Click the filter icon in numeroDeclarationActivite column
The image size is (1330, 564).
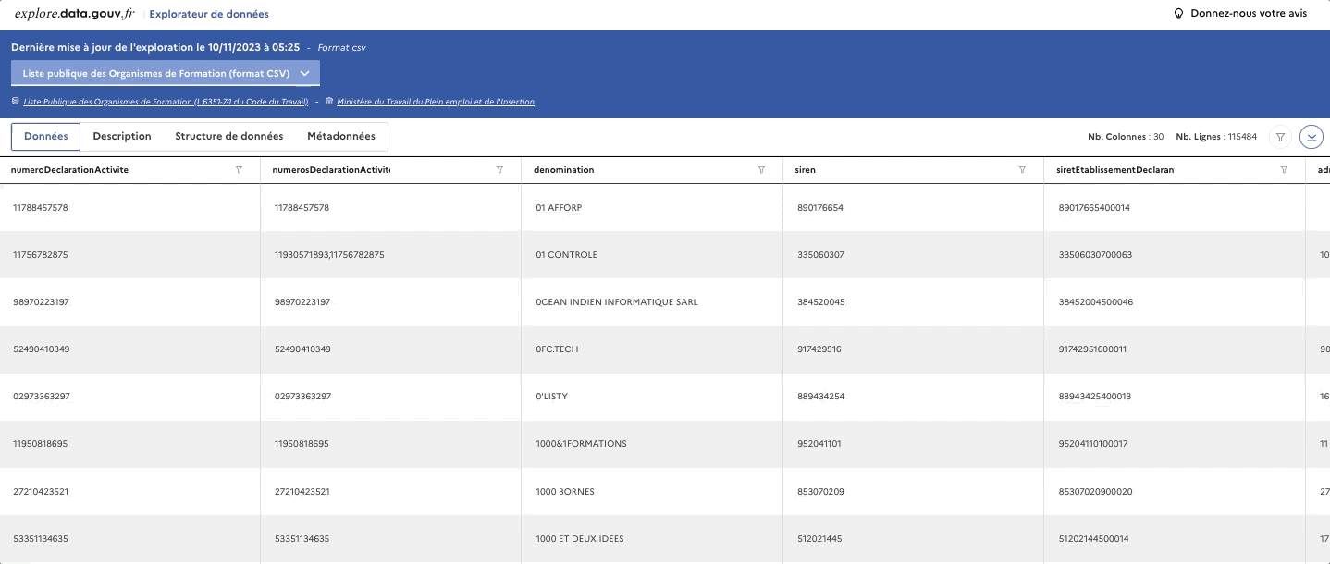click(239, 170)
